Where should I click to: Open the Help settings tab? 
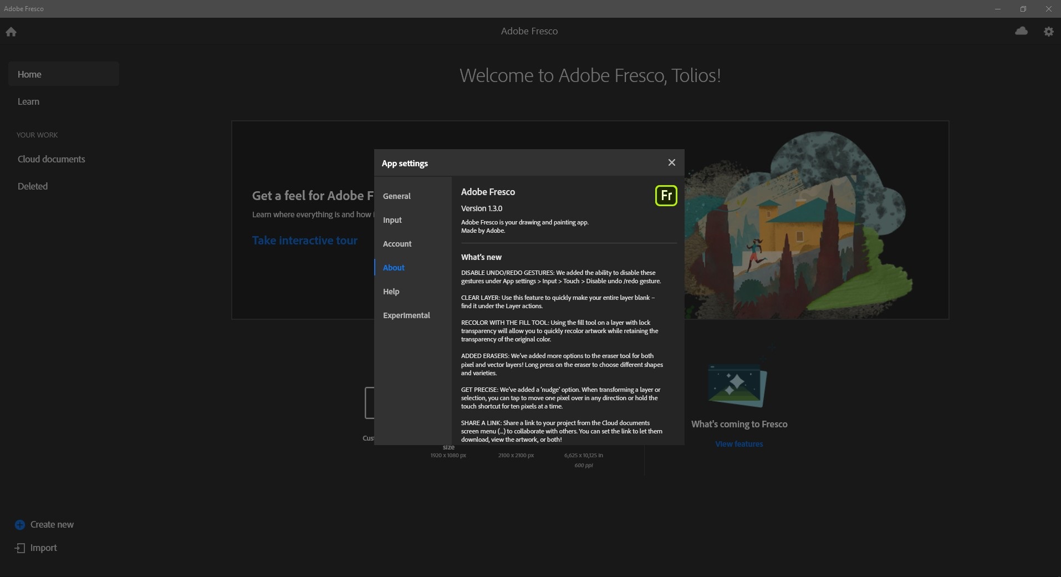[391, 292]
